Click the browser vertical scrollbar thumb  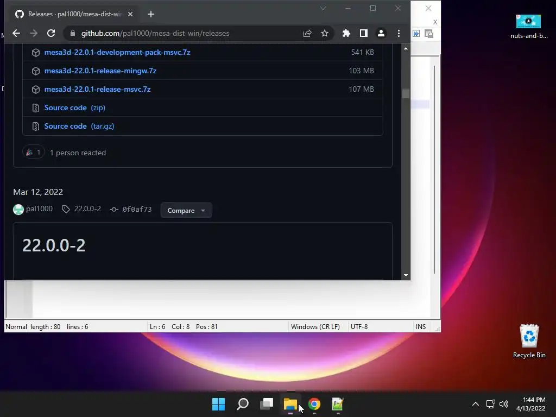406,93
